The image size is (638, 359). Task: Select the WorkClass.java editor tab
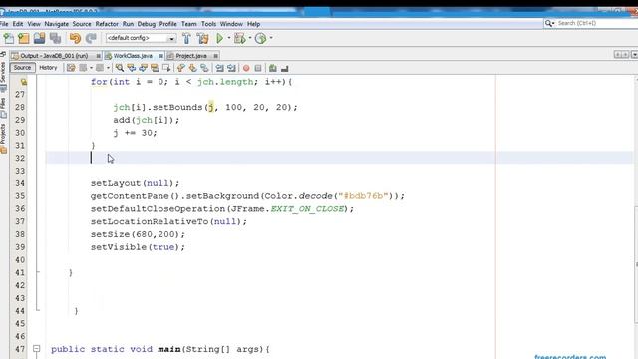point(133,56)
